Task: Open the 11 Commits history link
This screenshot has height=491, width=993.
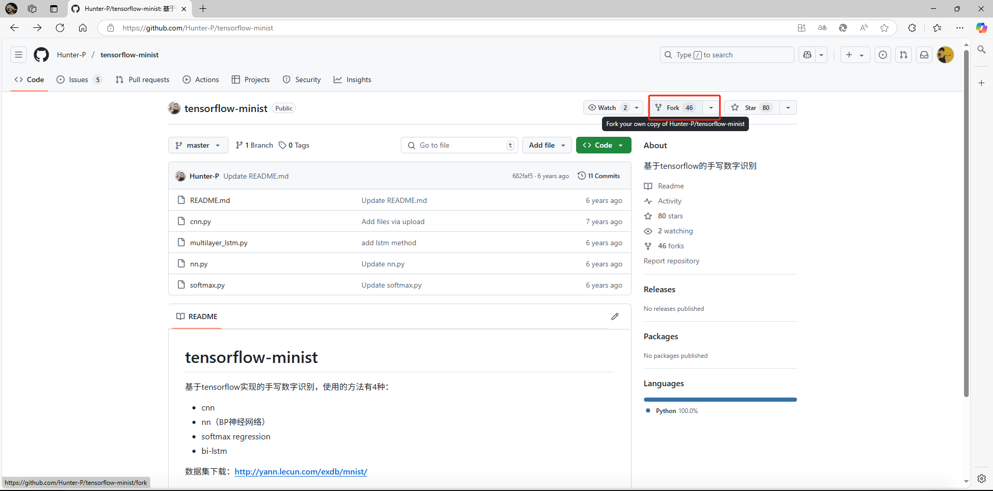Action: (x=599, y=176)
